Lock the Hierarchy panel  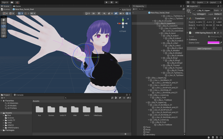pyautogui.click(x=181, y=6)
